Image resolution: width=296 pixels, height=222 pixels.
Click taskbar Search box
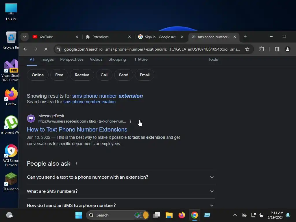pyautogui.click(x=117, y=215)
